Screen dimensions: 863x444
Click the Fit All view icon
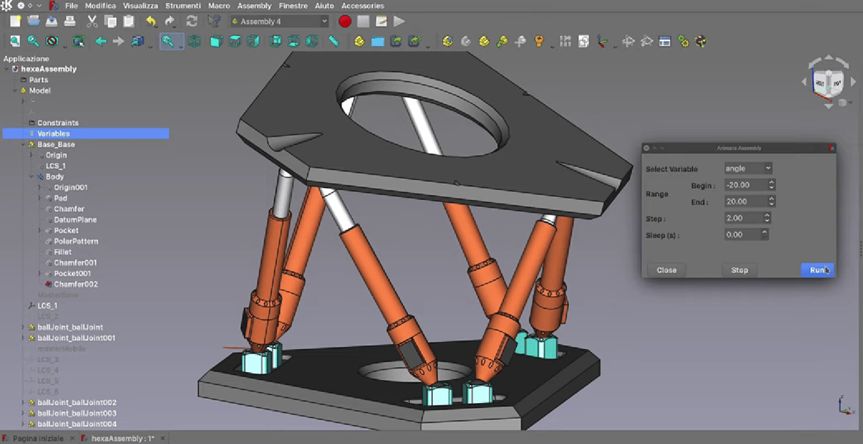15,42
